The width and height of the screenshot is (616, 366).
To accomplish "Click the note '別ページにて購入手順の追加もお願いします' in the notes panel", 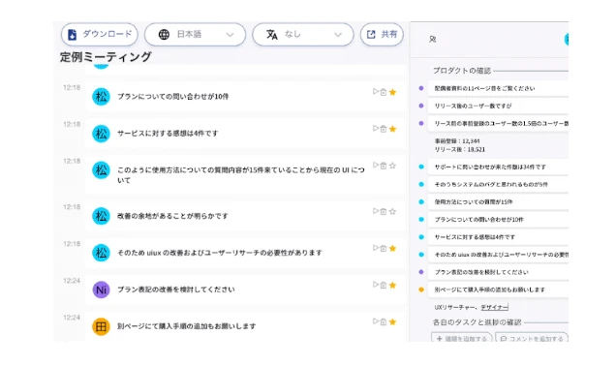I will [498, 290].
